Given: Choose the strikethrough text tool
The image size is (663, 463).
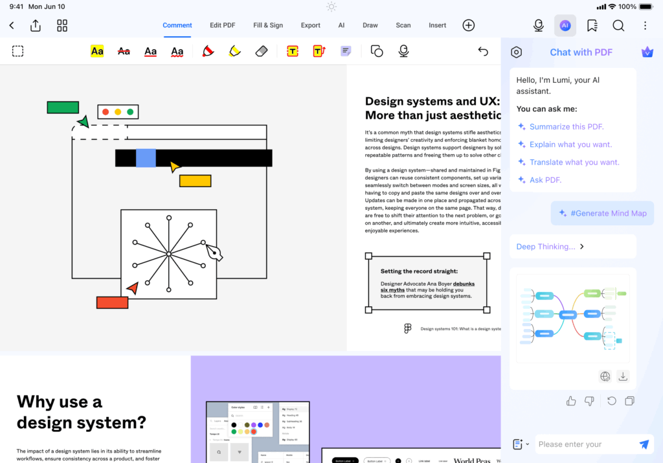Looking at the screenshot, I should (x=124, y=51).
